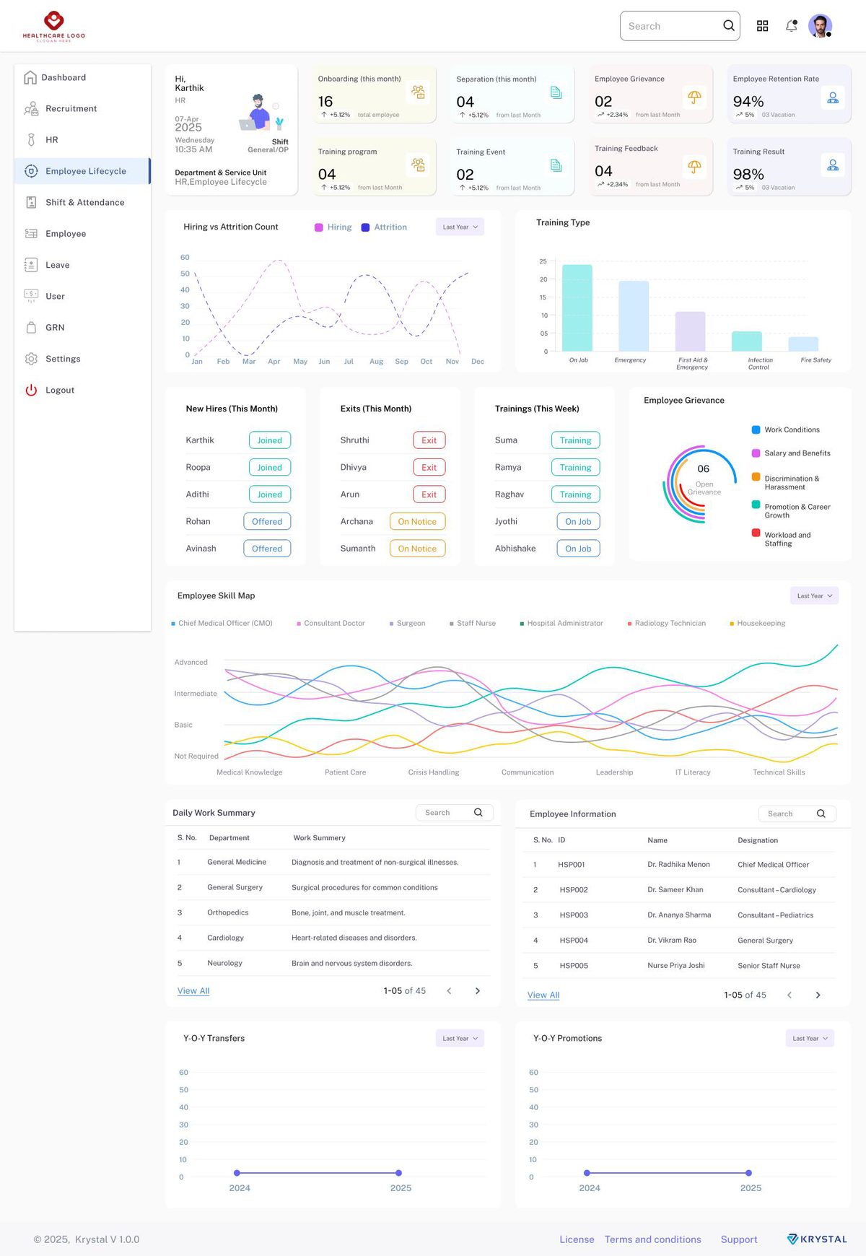866x1256 pixels.
Task: Click the Onboarding card people icon
Action: coord(418,92)
